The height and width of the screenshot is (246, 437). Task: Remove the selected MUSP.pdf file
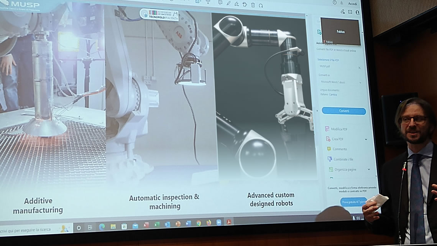359,68
